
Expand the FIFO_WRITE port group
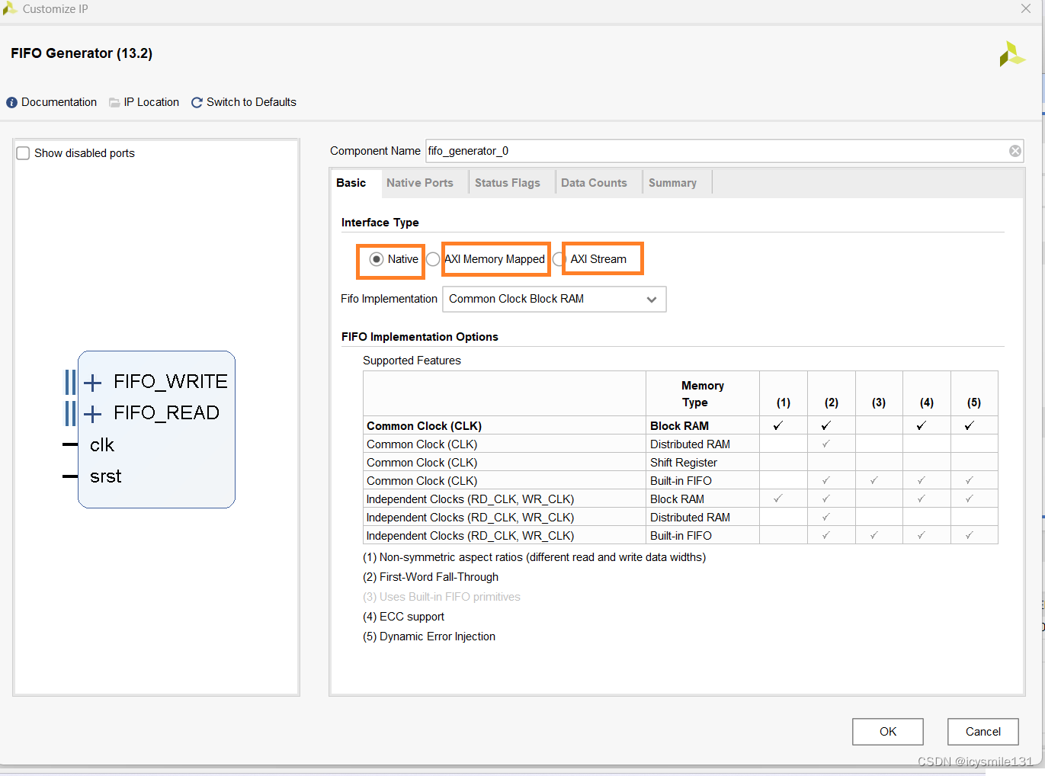click(92, 382)
